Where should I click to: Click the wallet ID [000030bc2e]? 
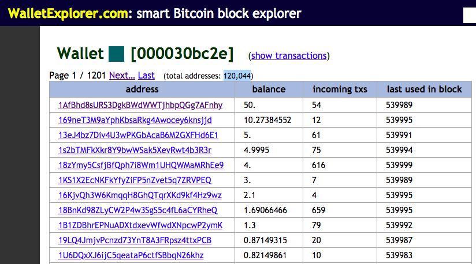182,54
